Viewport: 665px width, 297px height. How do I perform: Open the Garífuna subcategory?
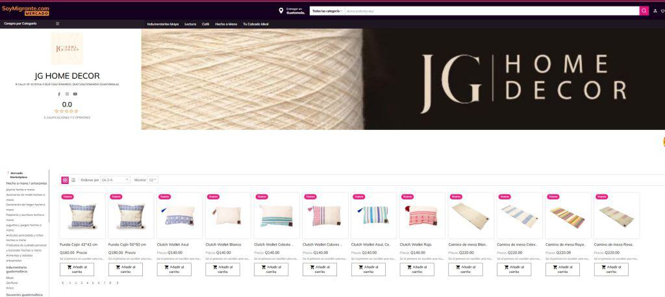[12, 283]
